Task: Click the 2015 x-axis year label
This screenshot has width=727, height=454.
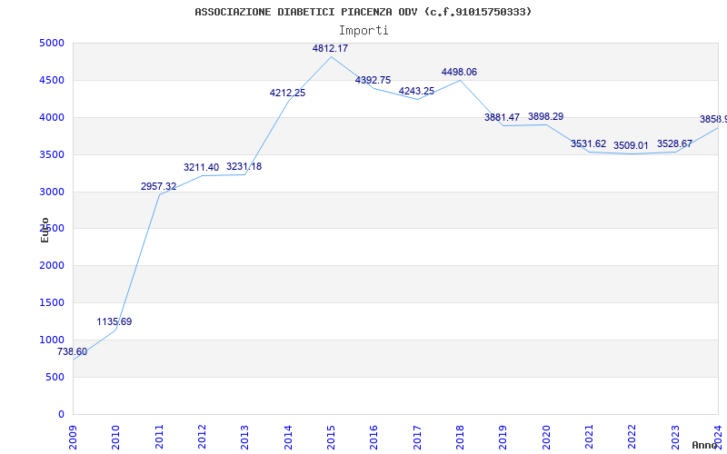Action: point(331,438)
